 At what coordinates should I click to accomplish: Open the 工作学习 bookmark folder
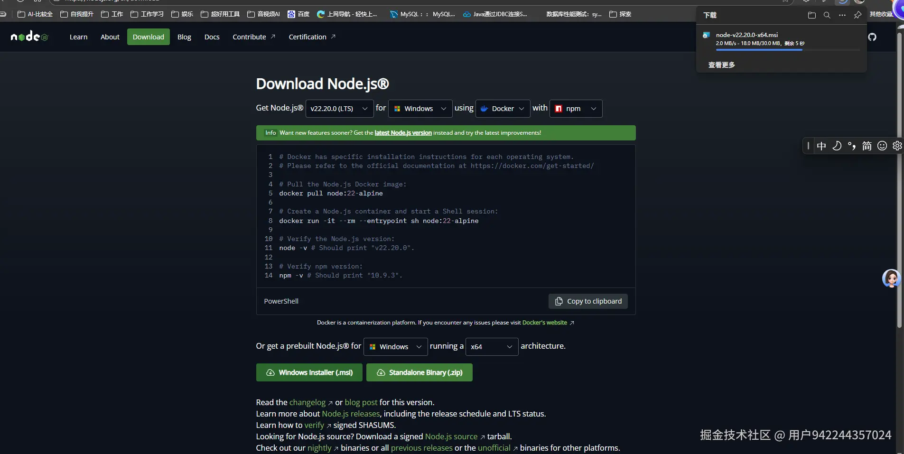tap(147, 14)
